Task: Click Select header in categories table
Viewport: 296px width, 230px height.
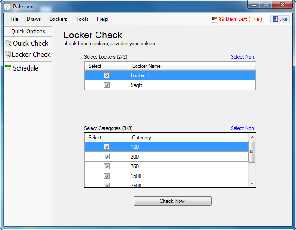Action: (107, 138)
